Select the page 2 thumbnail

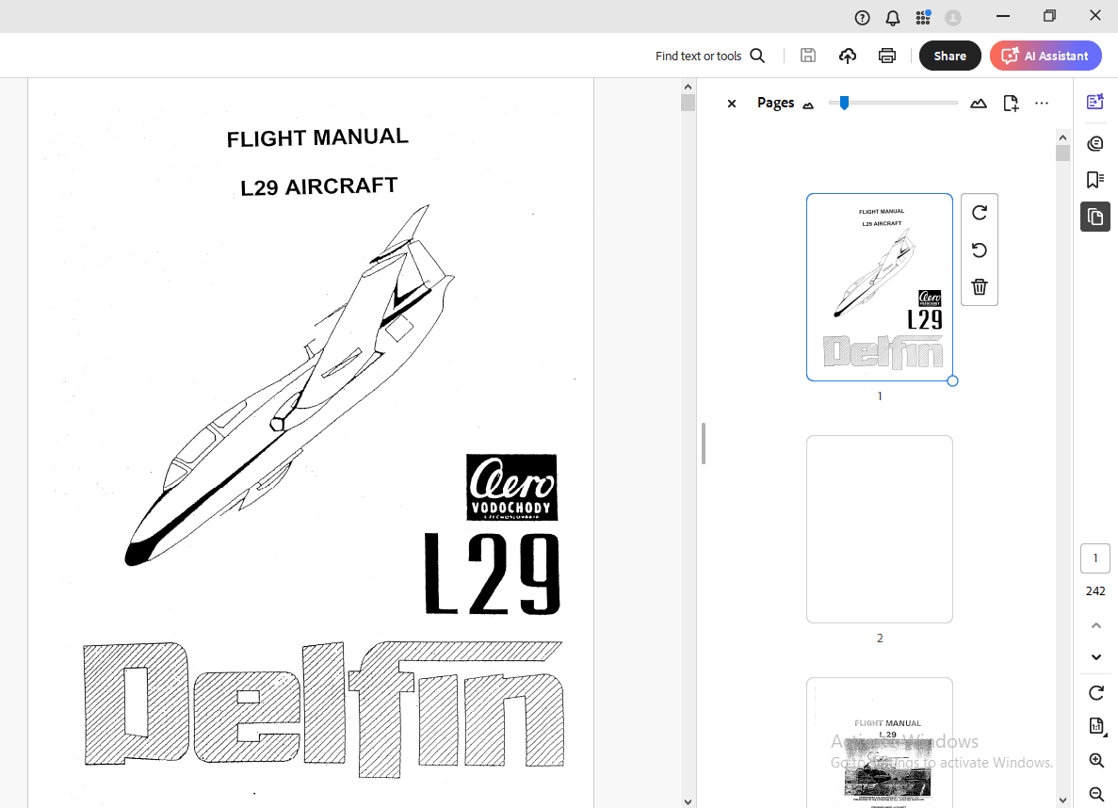point(879,528)
